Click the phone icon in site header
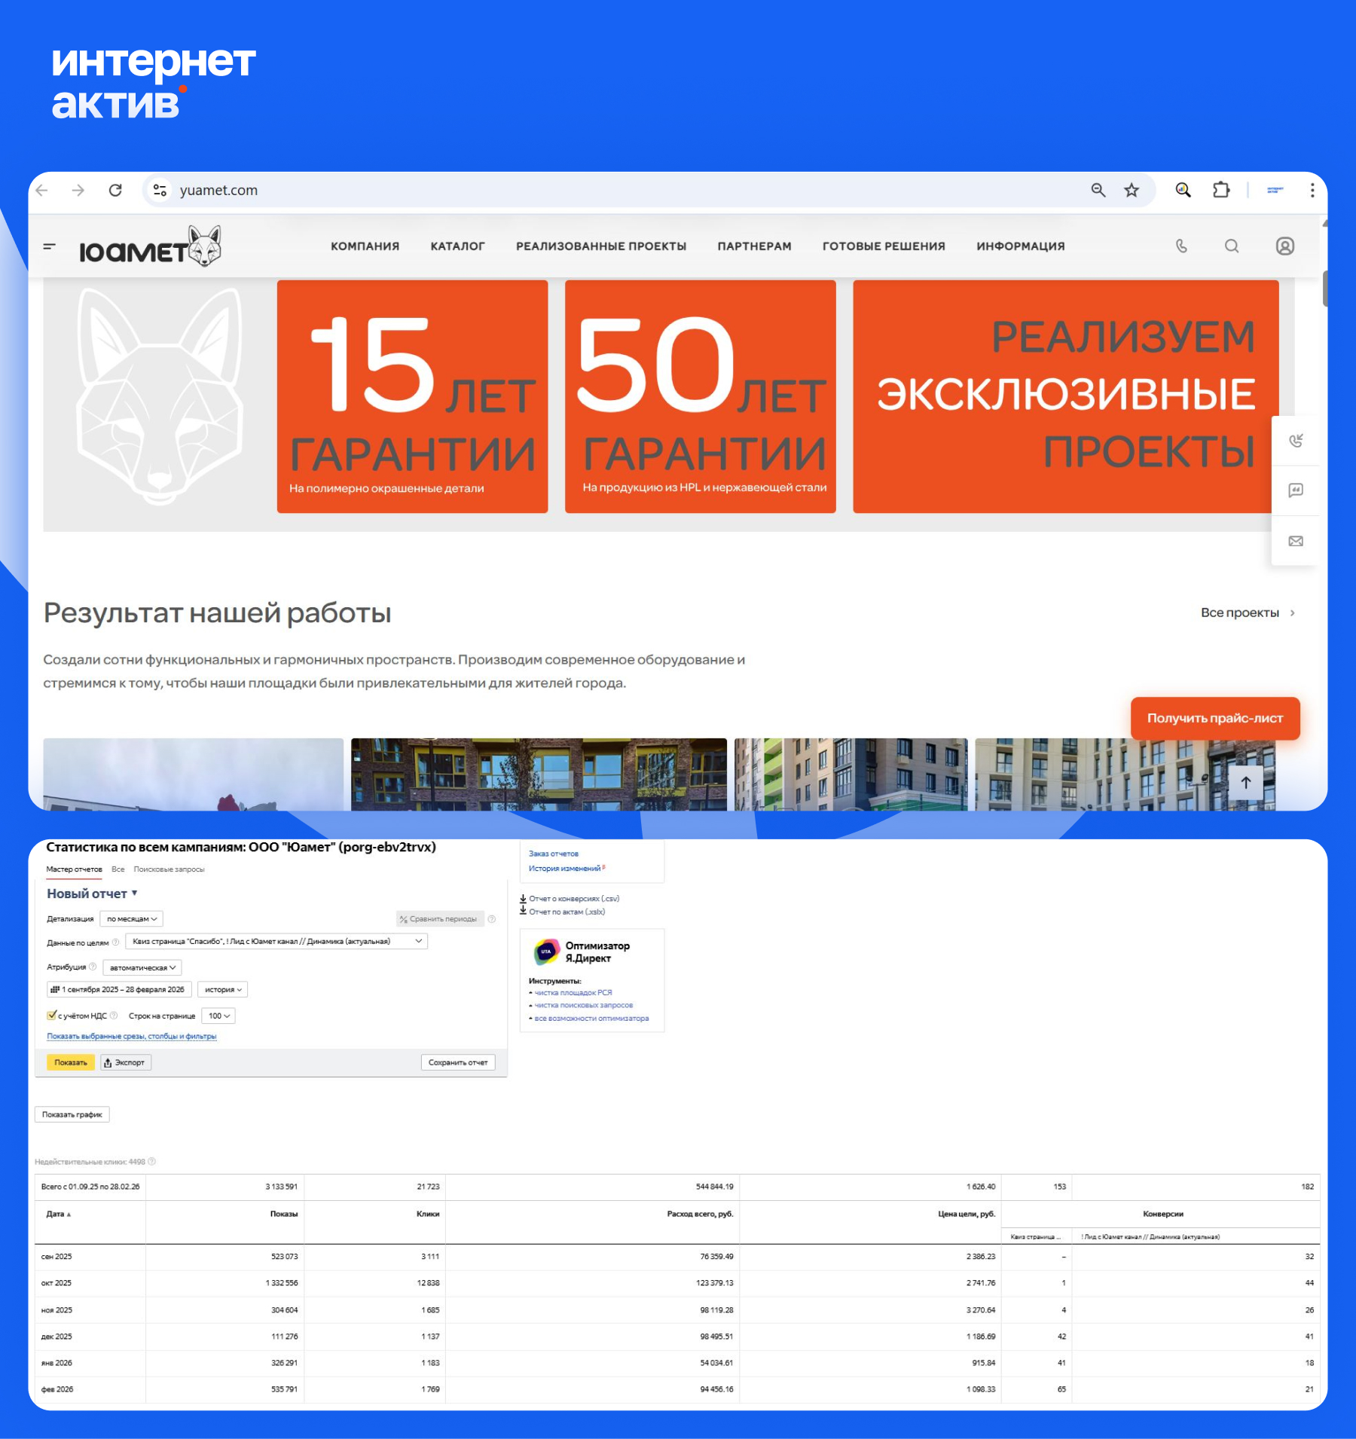The height and width of the screenshot is (1439, 1356). coord(1181,246)
